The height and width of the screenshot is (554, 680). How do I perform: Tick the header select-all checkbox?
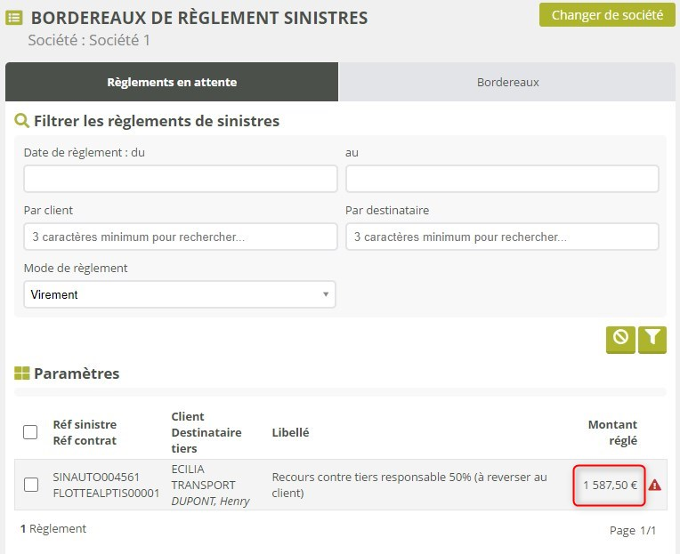point(30,432)
